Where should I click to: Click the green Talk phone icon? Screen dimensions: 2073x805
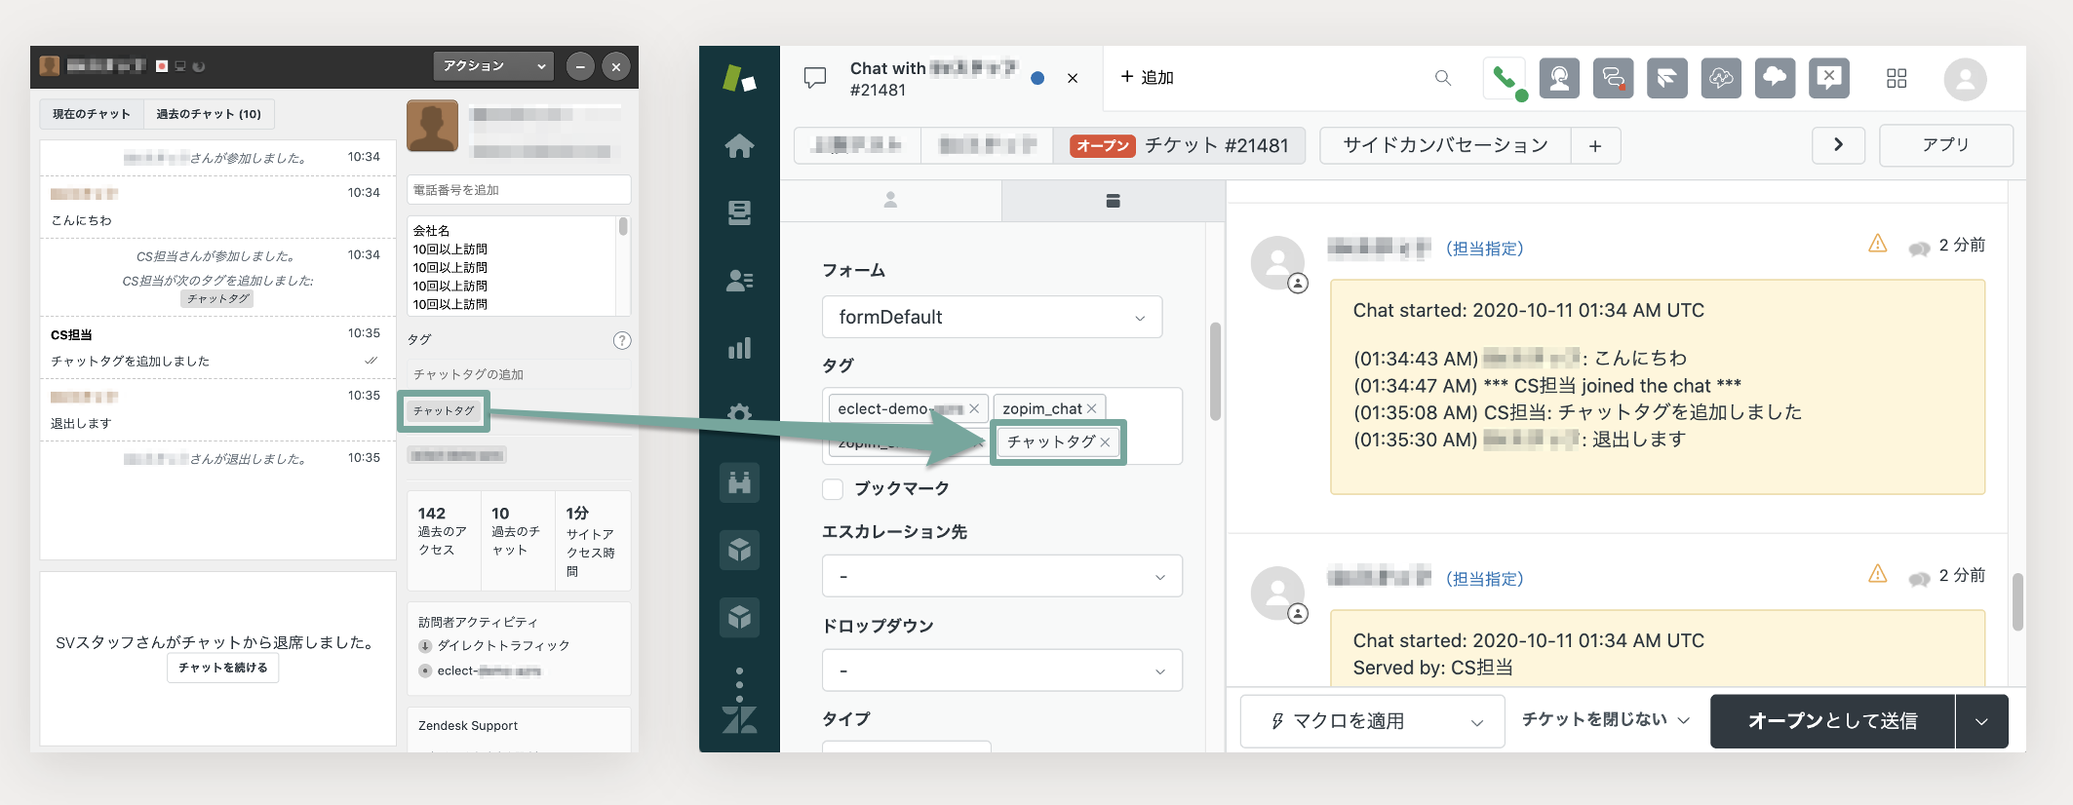pos(1504,78)
